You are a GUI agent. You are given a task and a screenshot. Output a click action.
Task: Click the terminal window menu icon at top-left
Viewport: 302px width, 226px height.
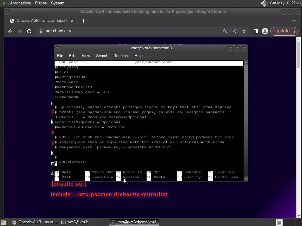pyautogui.click(x=58, y=48)
